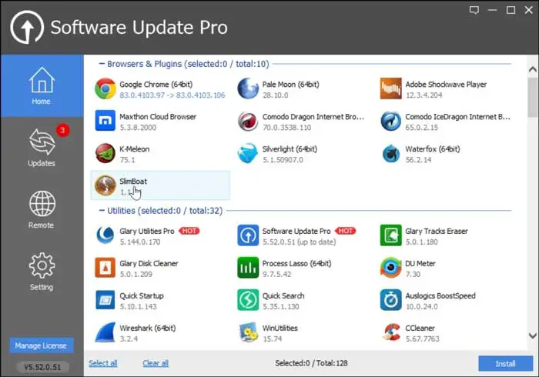The image size is (539, 377).
Task: Click the Waterfox version 56.2.14
Action: (x=418, y=160)
